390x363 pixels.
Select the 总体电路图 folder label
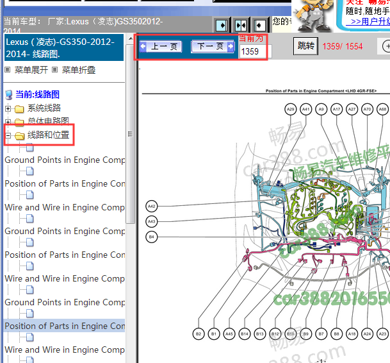[x=48, y=121]
